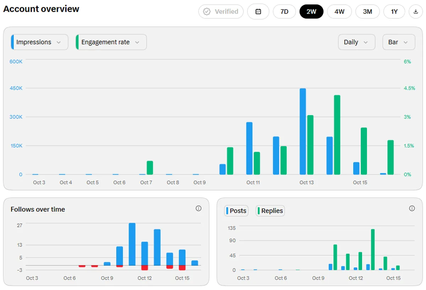Click the 450K axis label
426x290 pixels.
(16, 88)
